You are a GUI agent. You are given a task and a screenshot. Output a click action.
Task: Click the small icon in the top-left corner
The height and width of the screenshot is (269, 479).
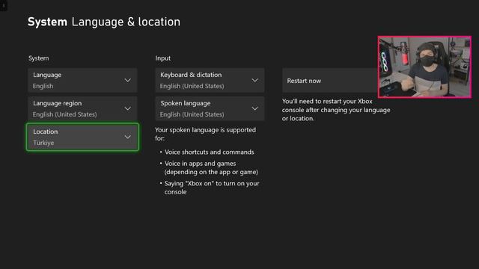[4, 5]
